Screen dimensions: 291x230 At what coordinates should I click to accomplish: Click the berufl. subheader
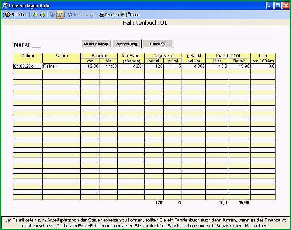154,61
